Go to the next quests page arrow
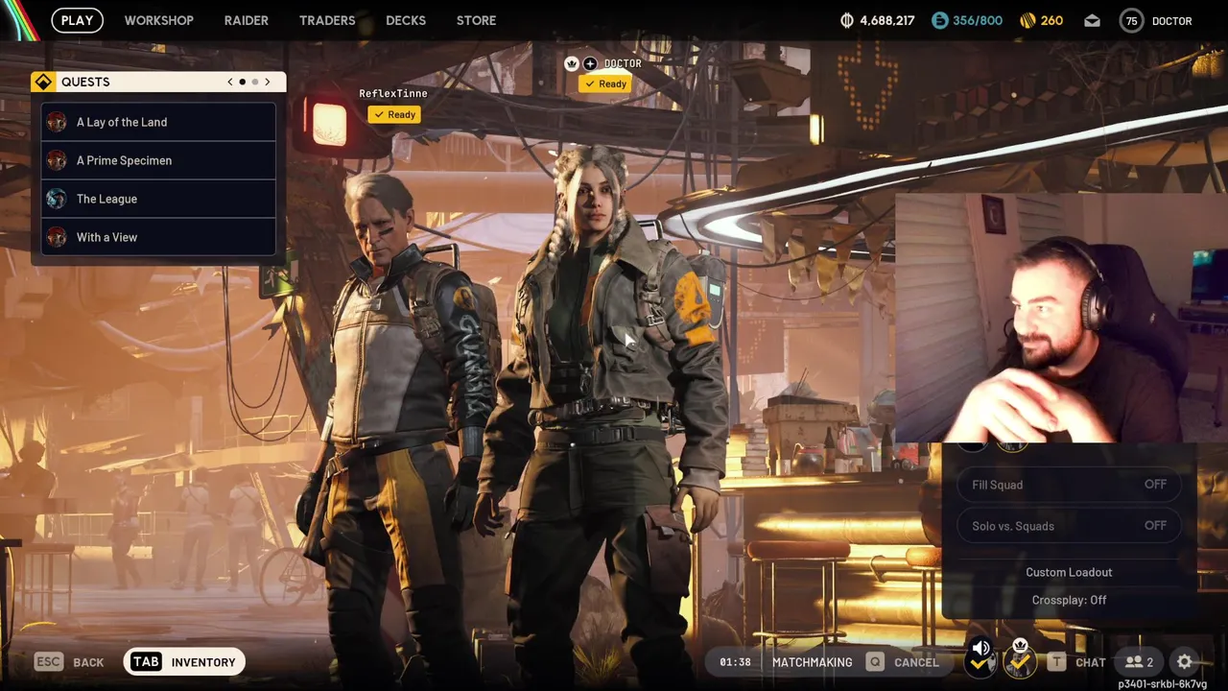The height and width of the screenshot is (691, 1228). (x=268, y=82)
